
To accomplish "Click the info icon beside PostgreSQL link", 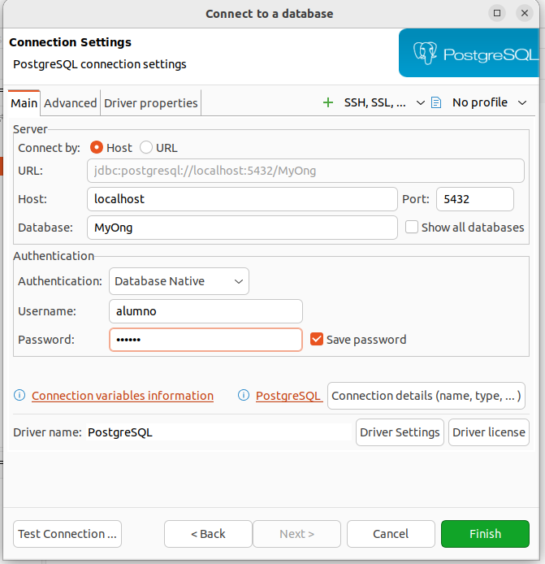I will tap(243, 396).
